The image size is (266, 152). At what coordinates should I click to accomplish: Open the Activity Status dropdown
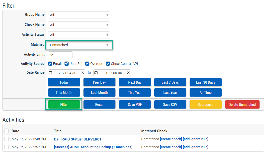pyautogui.click(x=79, y=35)
